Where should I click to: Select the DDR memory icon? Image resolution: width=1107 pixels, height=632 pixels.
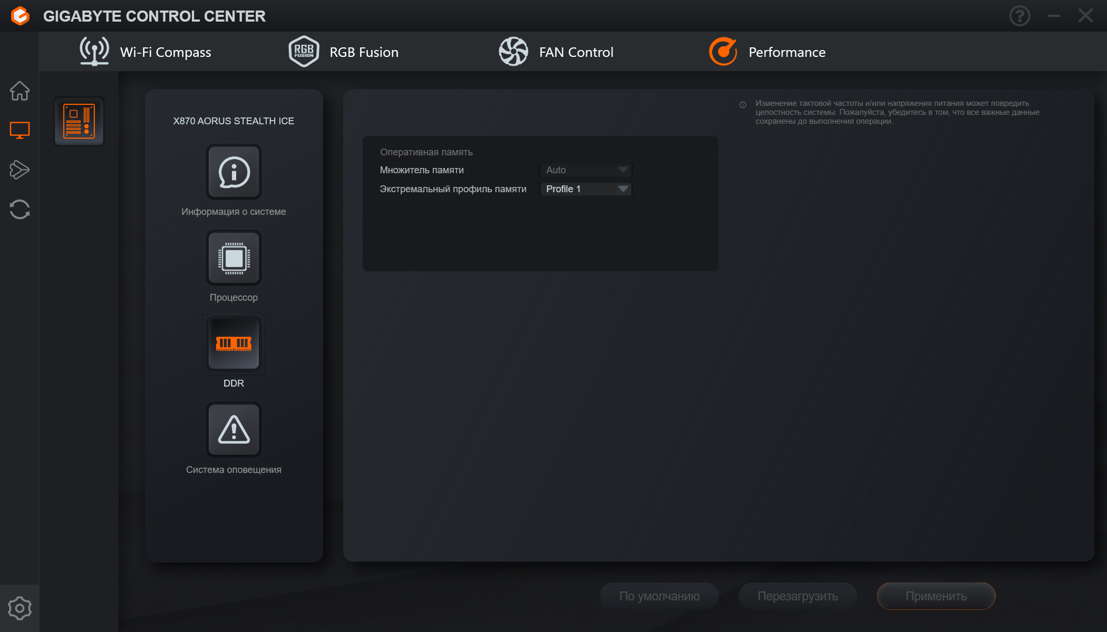(234, 344)
